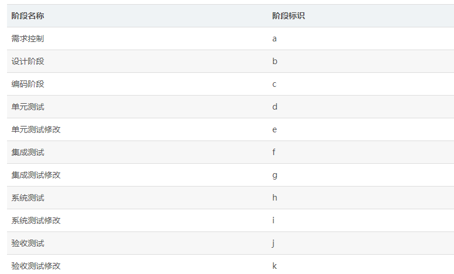Click the 单元测试修改 cell
454x274 pixels.
[36, 129]
